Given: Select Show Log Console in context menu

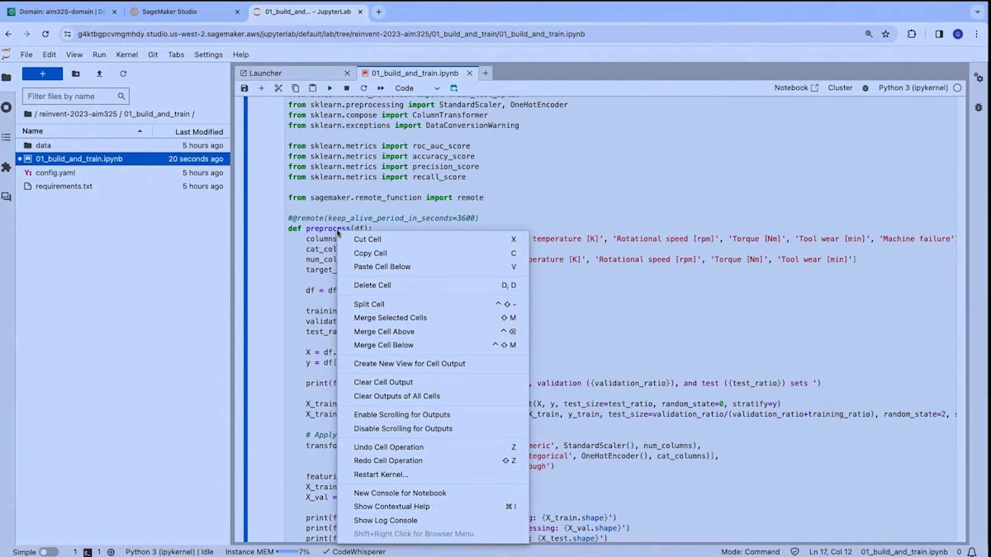Looking at the screenshot, I should point(434,521).
